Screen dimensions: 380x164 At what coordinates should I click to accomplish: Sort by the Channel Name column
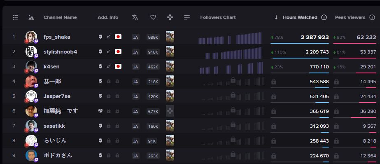coord(60,17)
